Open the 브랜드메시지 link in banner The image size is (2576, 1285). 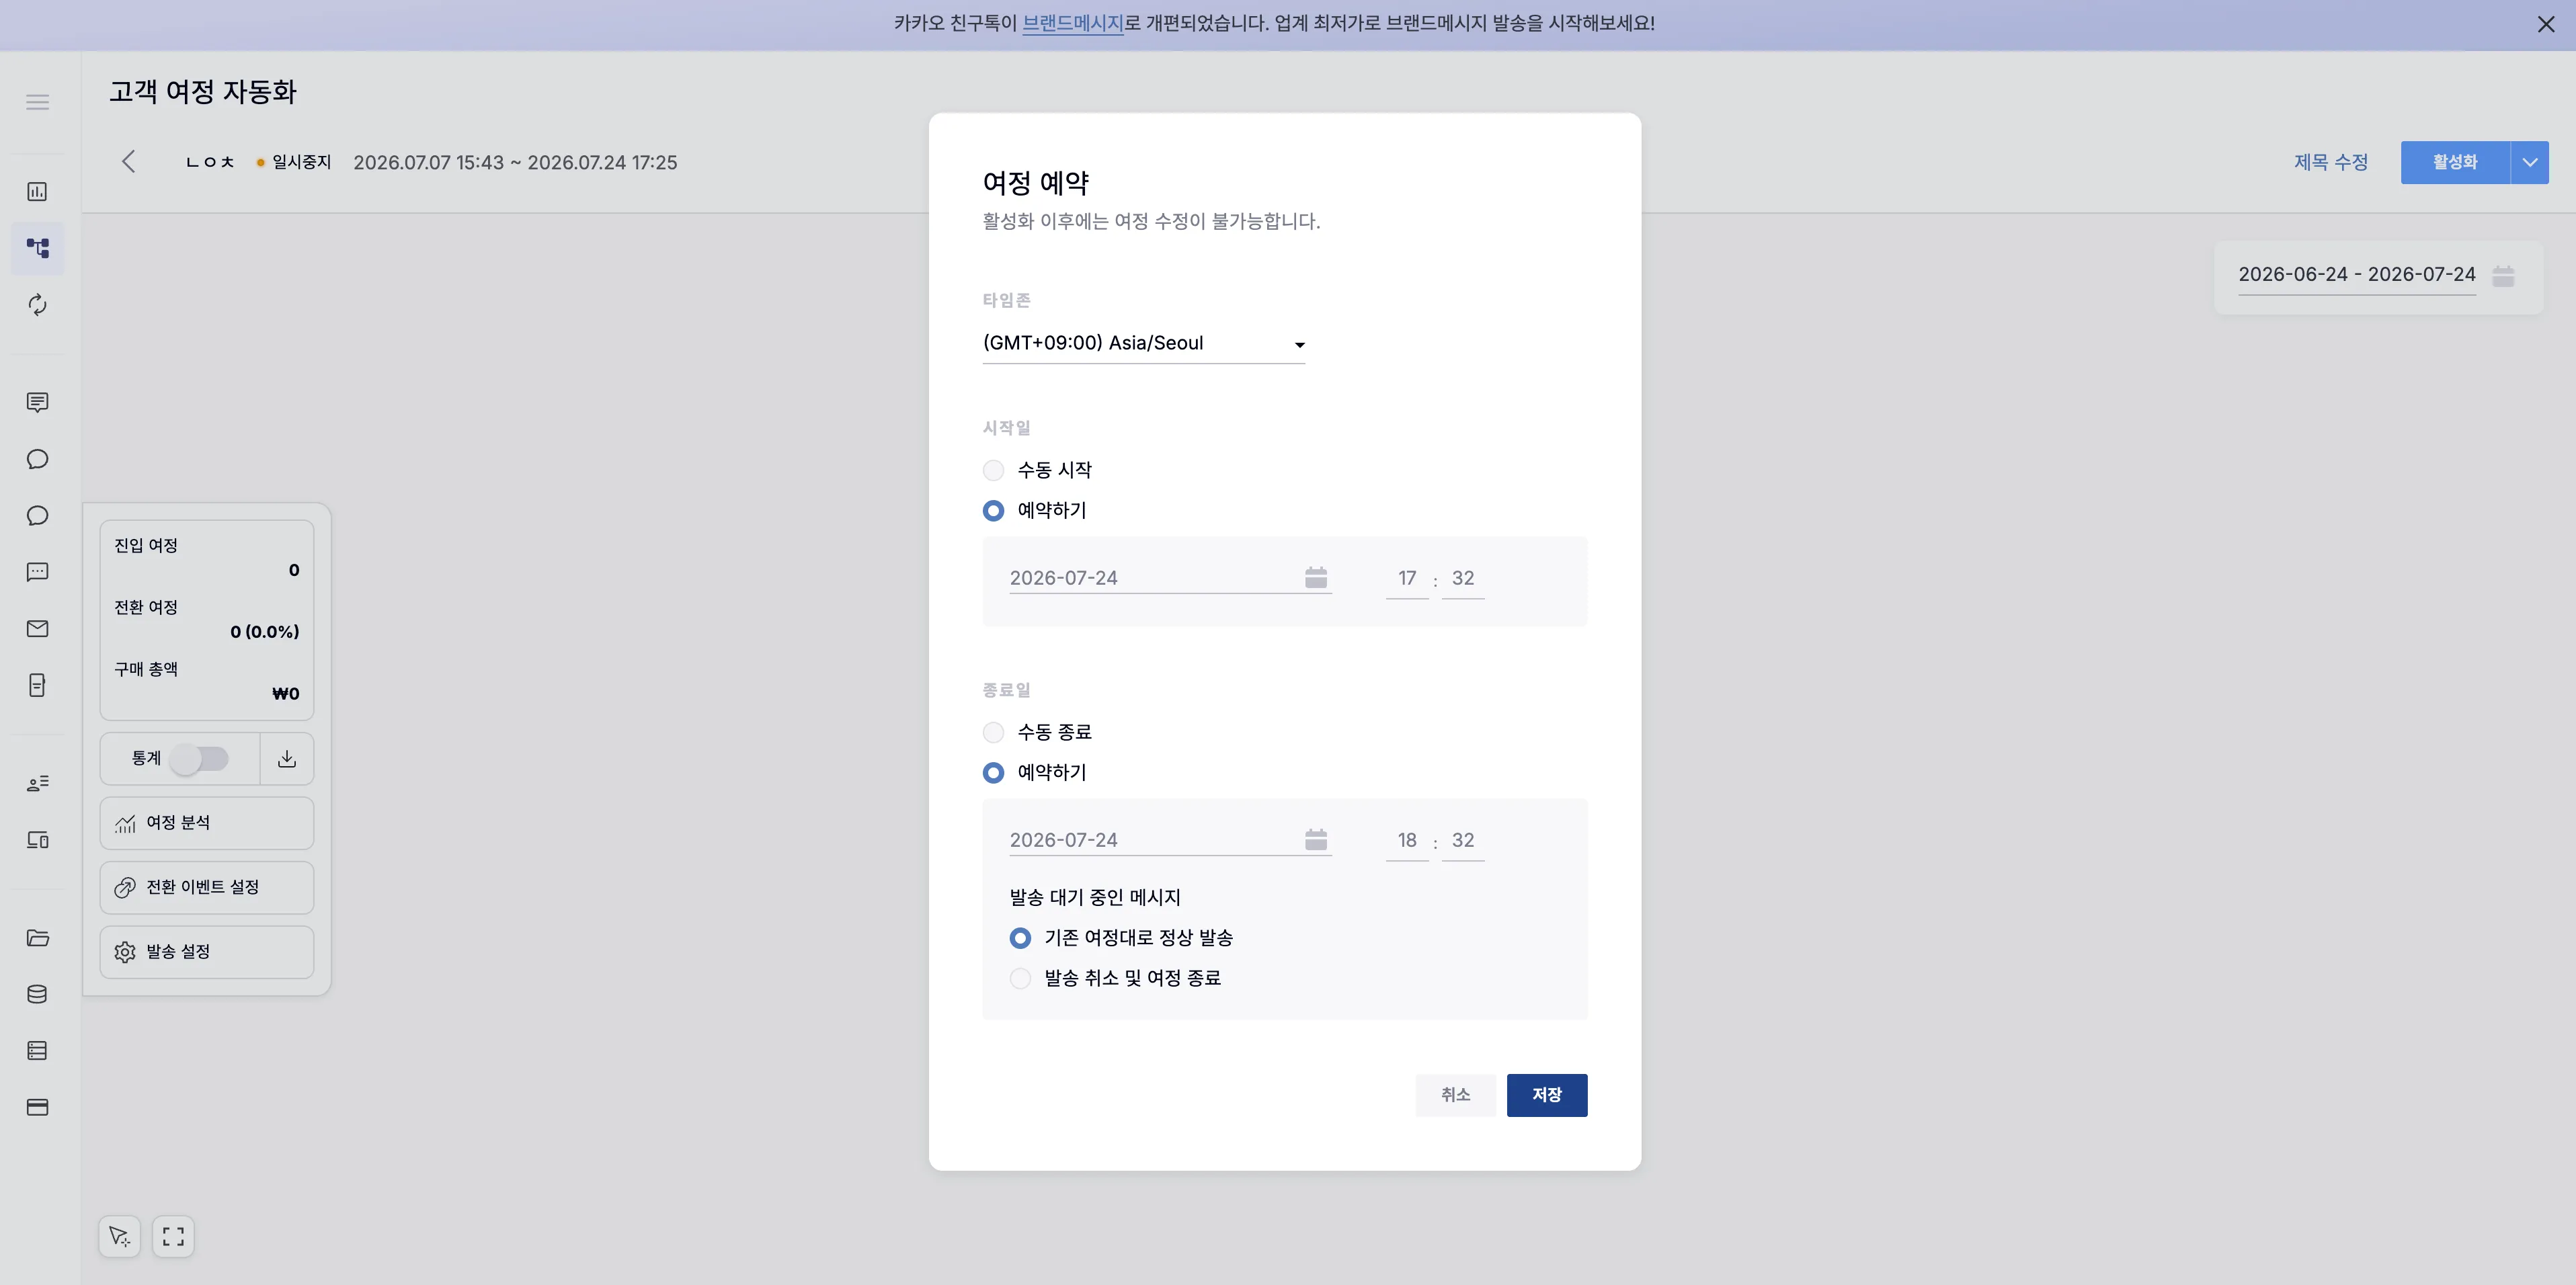pos(1073,23)
